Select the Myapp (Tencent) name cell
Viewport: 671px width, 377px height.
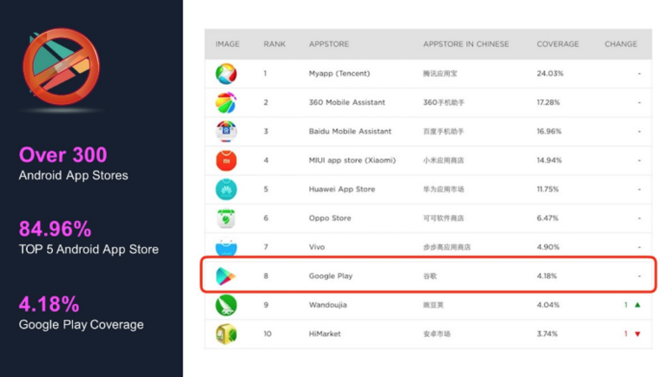click(x=339, y=74)
